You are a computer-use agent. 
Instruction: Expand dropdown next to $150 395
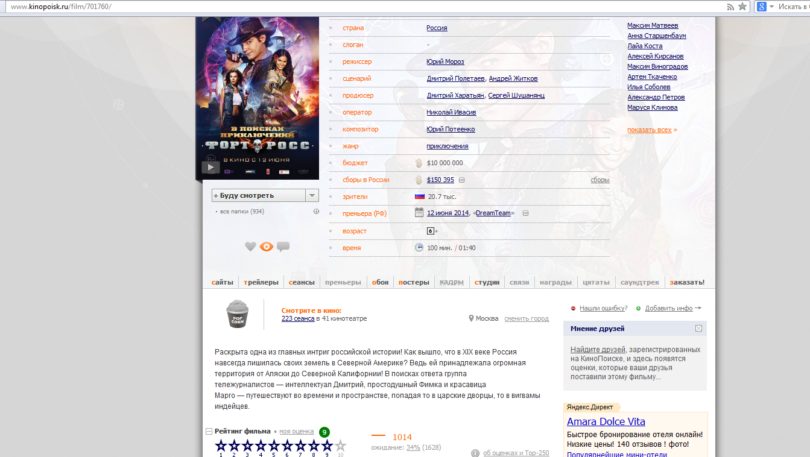[x=461, y=180]
